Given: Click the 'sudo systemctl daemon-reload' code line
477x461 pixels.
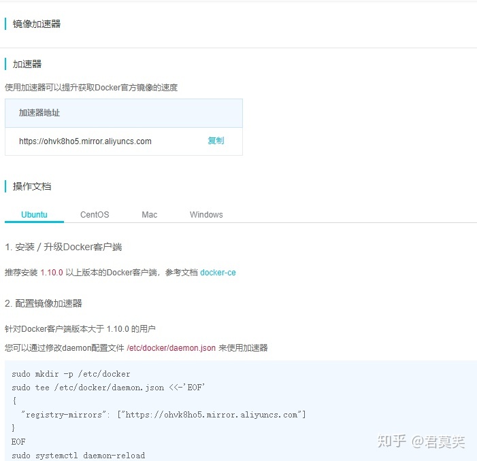Looking at the screenshot, I should pyautogui.click(x=78, y=456).
